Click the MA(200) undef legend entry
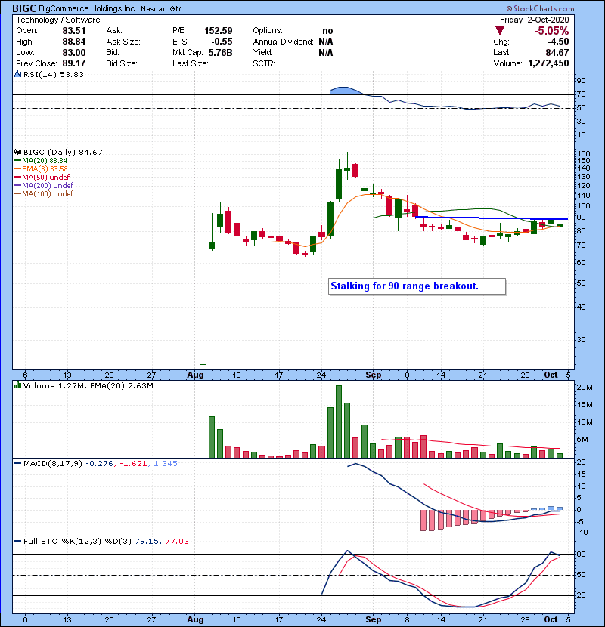This screenshot has height=627, width=605. (x=44, y=186)
